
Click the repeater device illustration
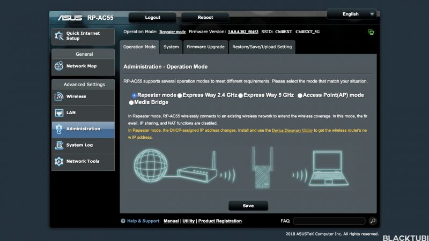(x=262, y=168)
